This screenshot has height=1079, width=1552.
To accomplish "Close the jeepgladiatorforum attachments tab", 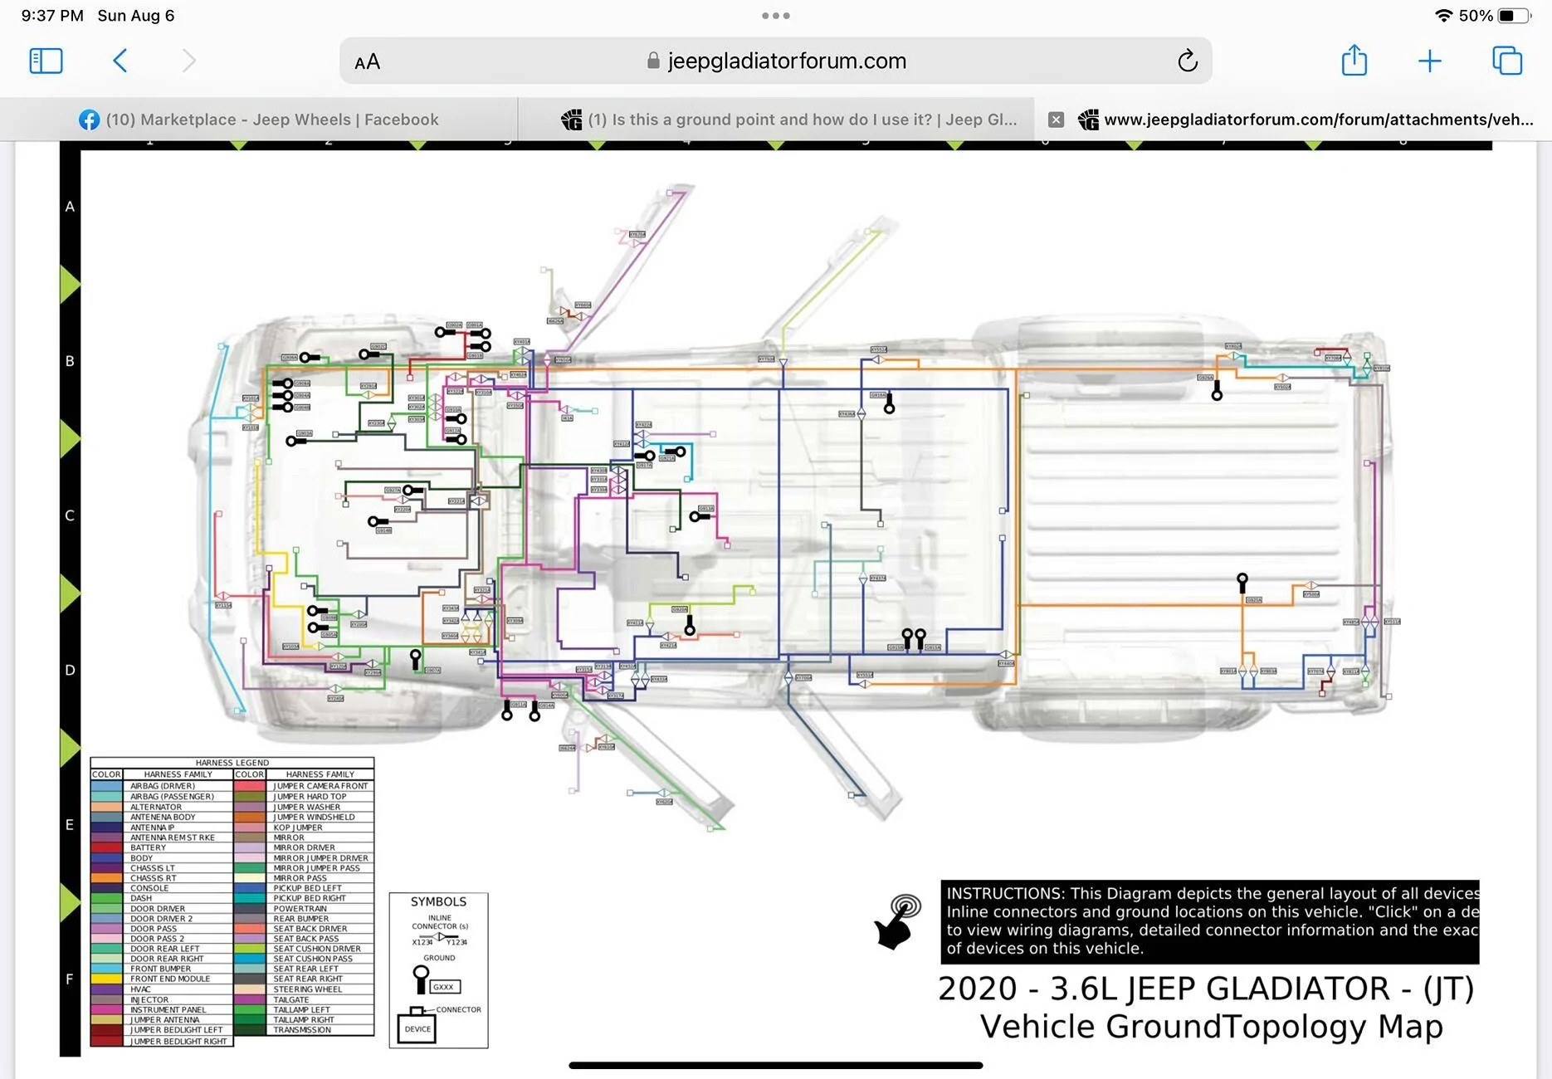I will coord(1056,120).
